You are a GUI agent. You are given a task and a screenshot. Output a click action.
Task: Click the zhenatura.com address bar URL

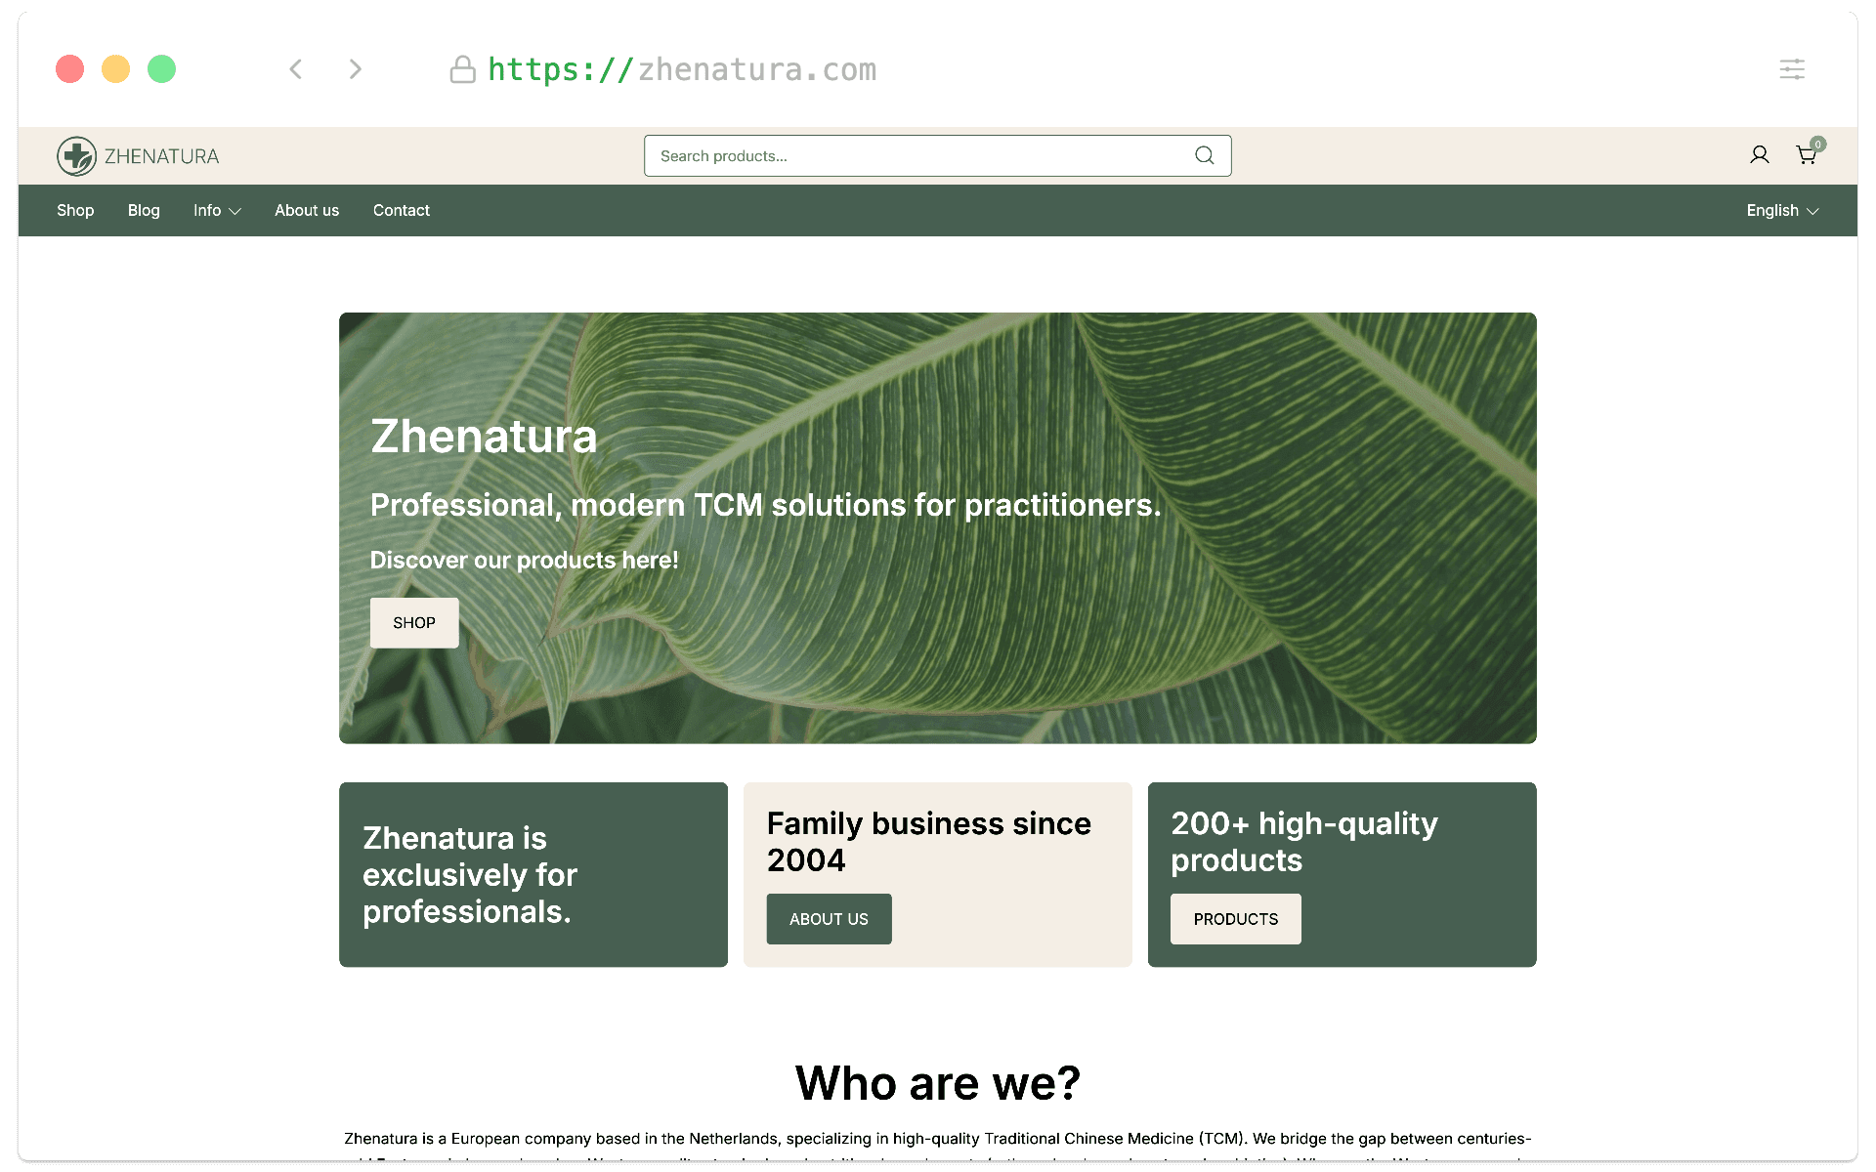coord(682,69)
